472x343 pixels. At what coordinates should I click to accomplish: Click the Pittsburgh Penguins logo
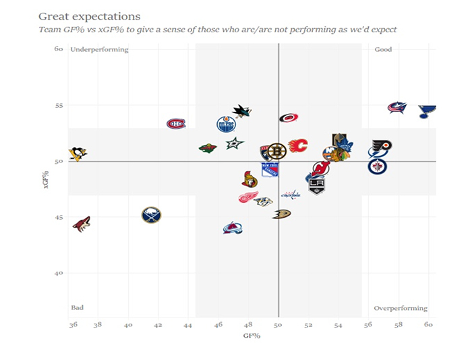click(x=78, y=154)
